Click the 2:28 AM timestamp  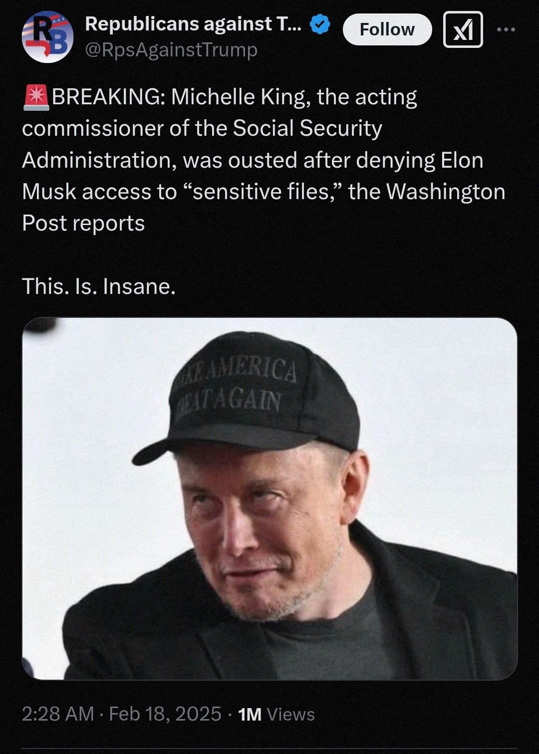(58, 714)
